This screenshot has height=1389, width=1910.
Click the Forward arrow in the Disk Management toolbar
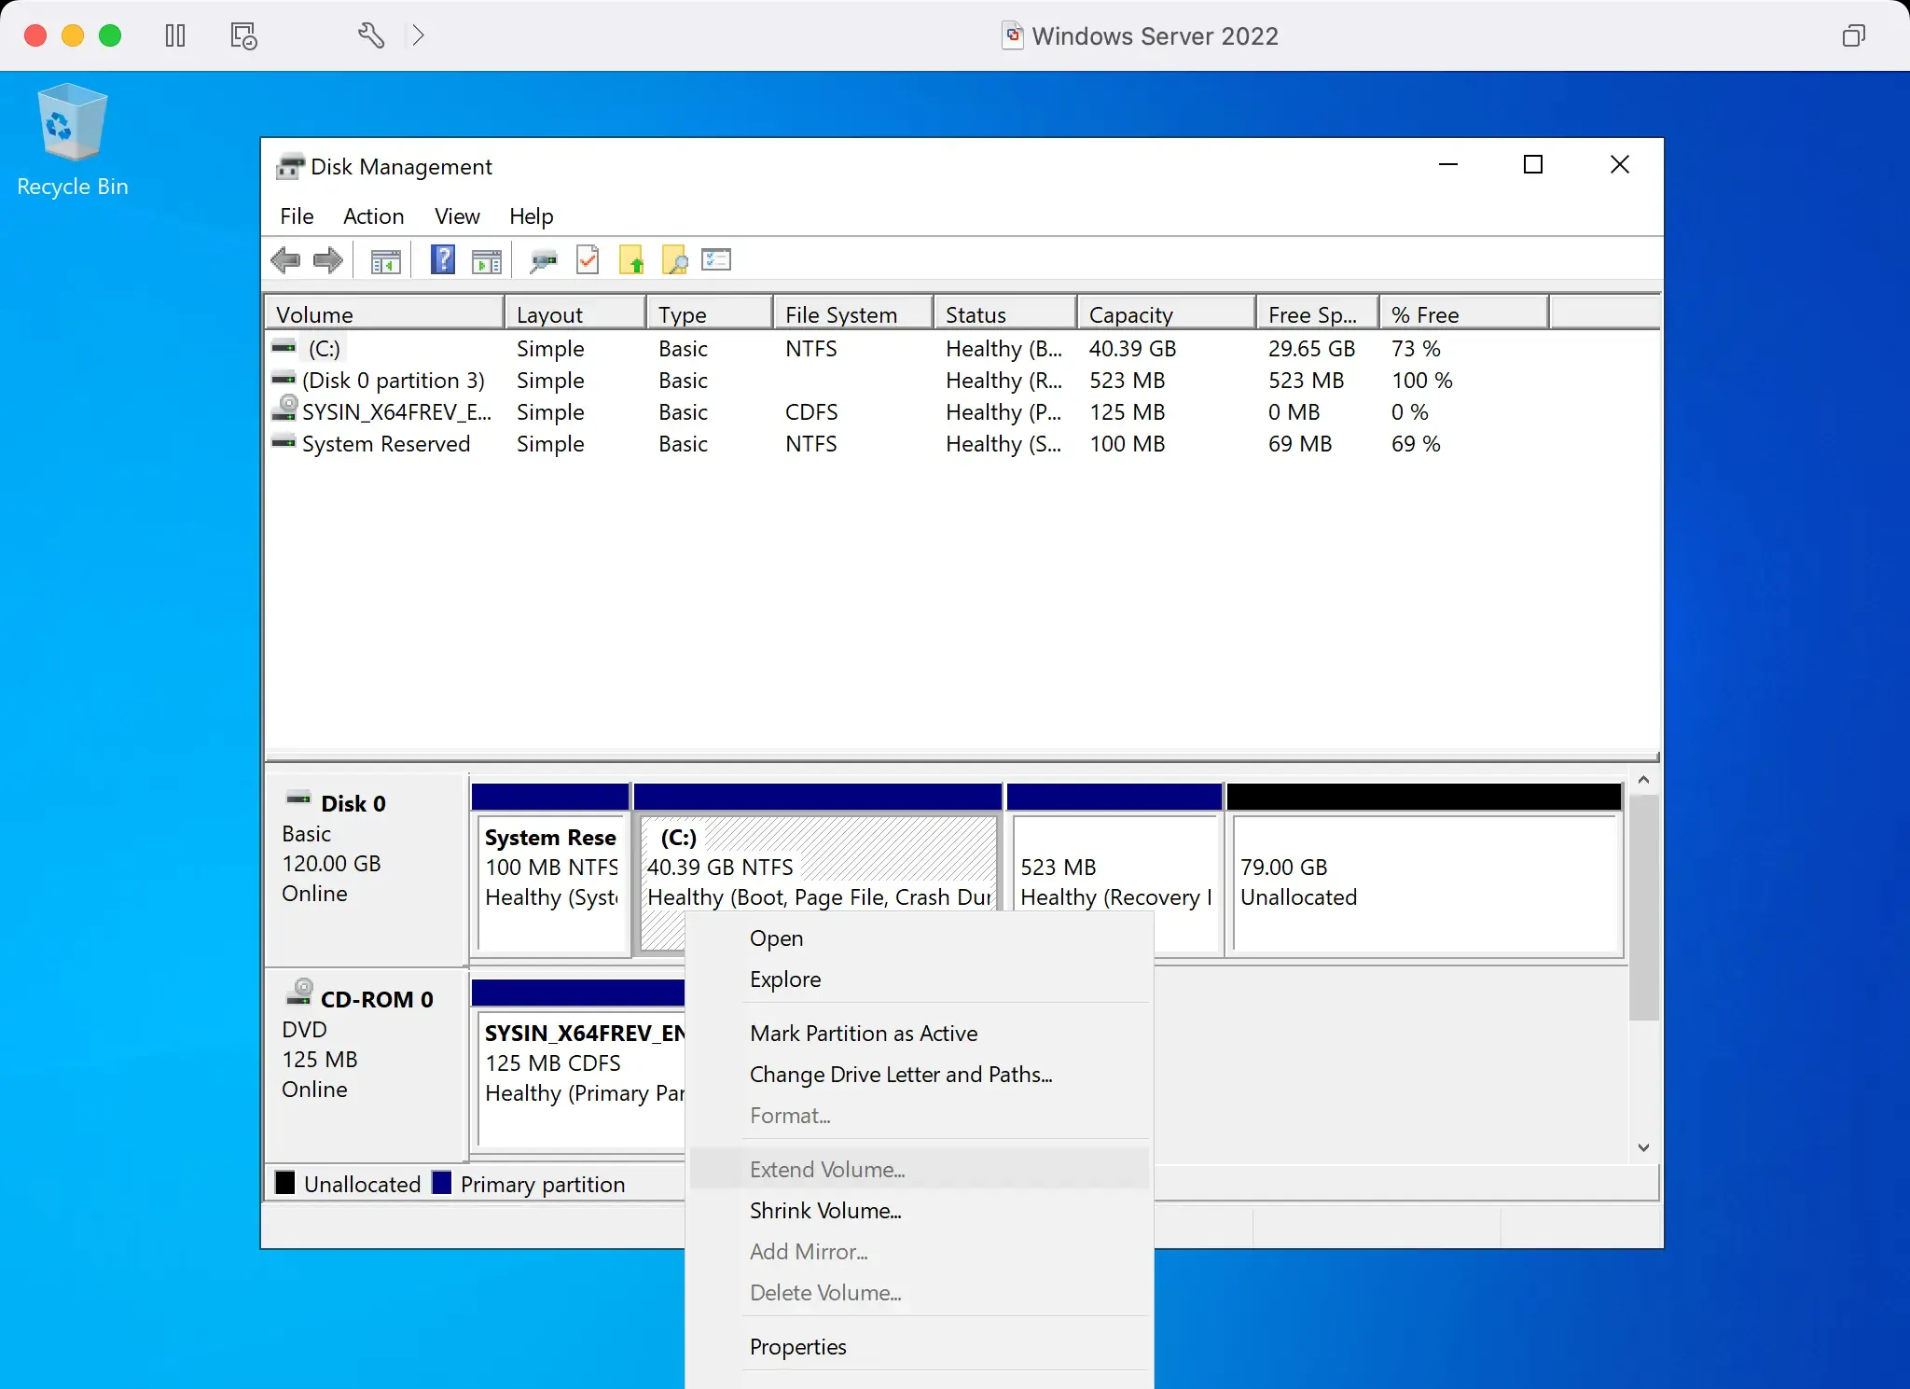pyautogui.click(x=328, y=260)
